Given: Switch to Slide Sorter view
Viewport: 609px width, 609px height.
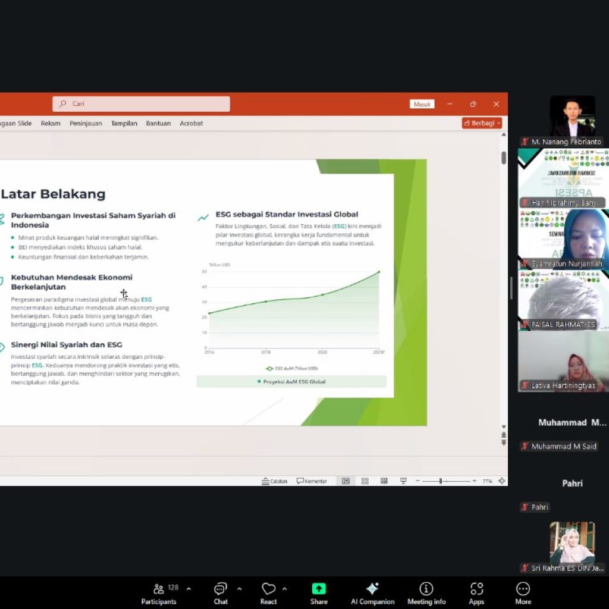Looking at the screenshot, I should coord(365,481).
